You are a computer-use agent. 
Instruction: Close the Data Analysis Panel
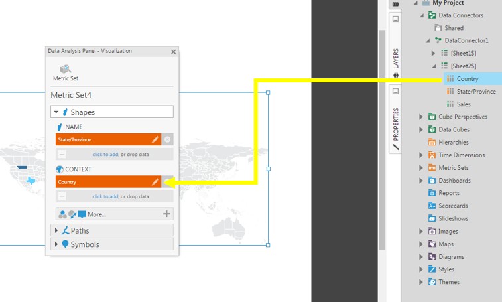[x=173, y=52]
